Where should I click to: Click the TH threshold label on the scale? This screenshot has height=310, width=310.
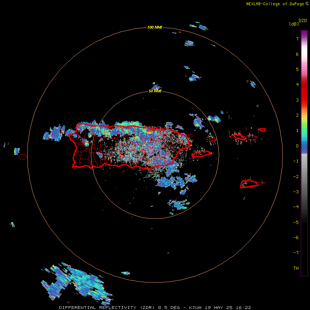(296, 268)
